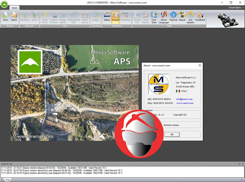The image size is (245, 182).
Task: Click the APS splash screen image
Action: click(75, 93)
